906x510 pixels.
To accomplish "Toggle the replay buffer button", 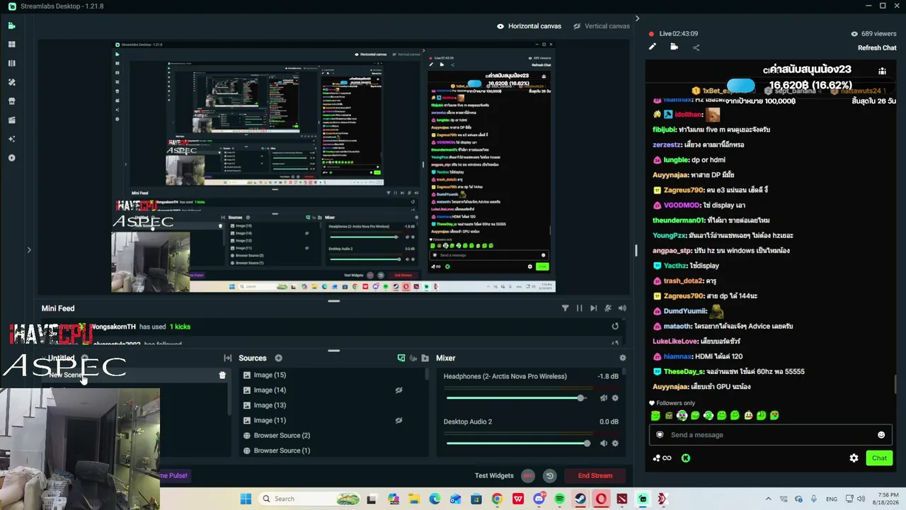I will pos(549,476).
